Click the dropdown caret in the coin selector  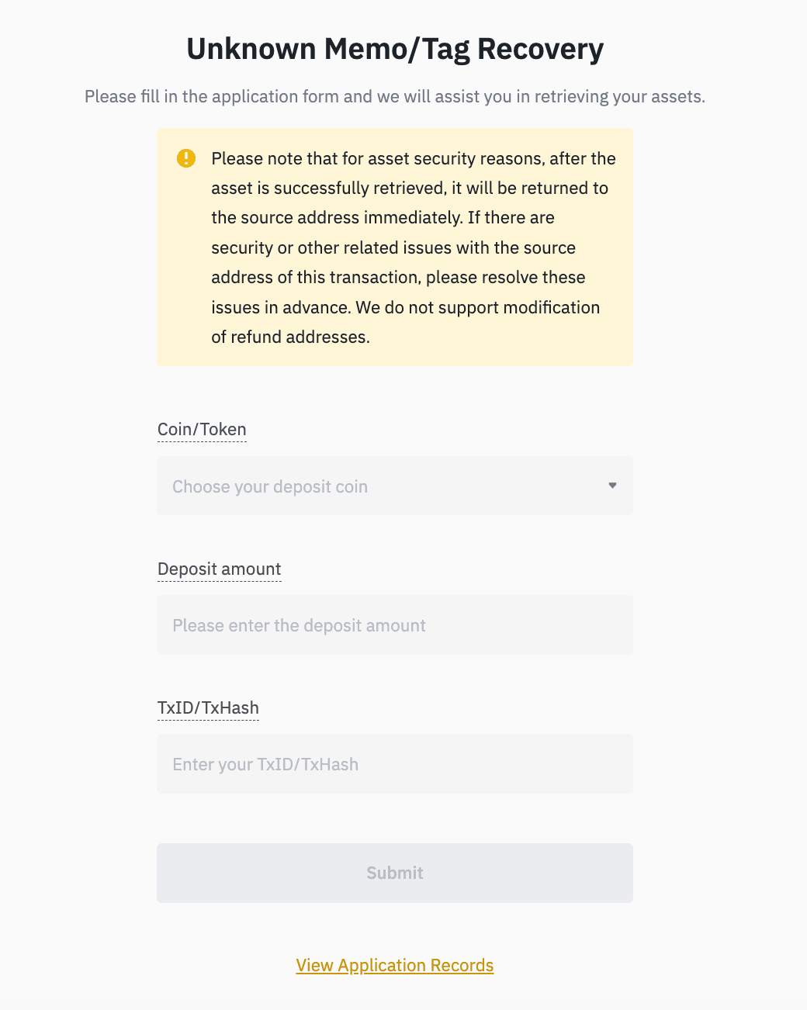tap(612, 486)
